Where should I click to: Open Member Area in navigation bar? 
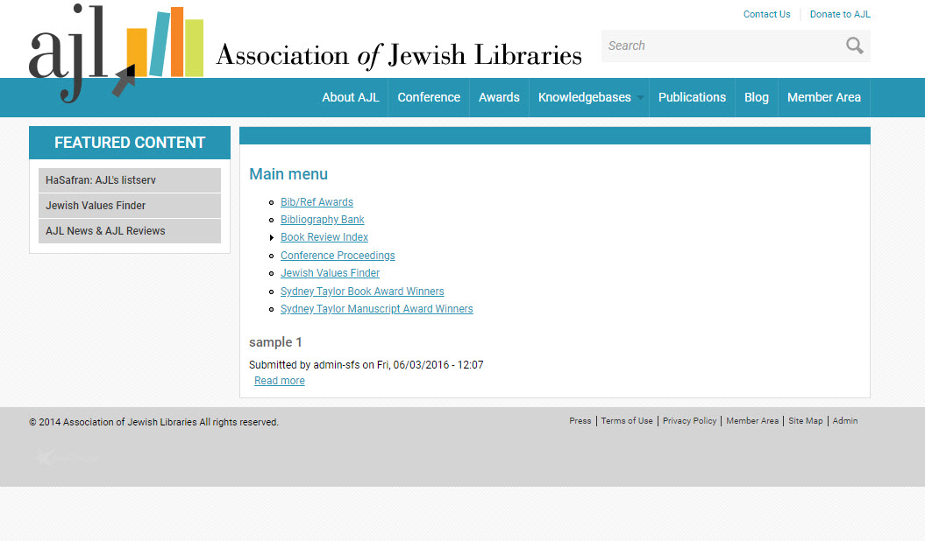824,97
